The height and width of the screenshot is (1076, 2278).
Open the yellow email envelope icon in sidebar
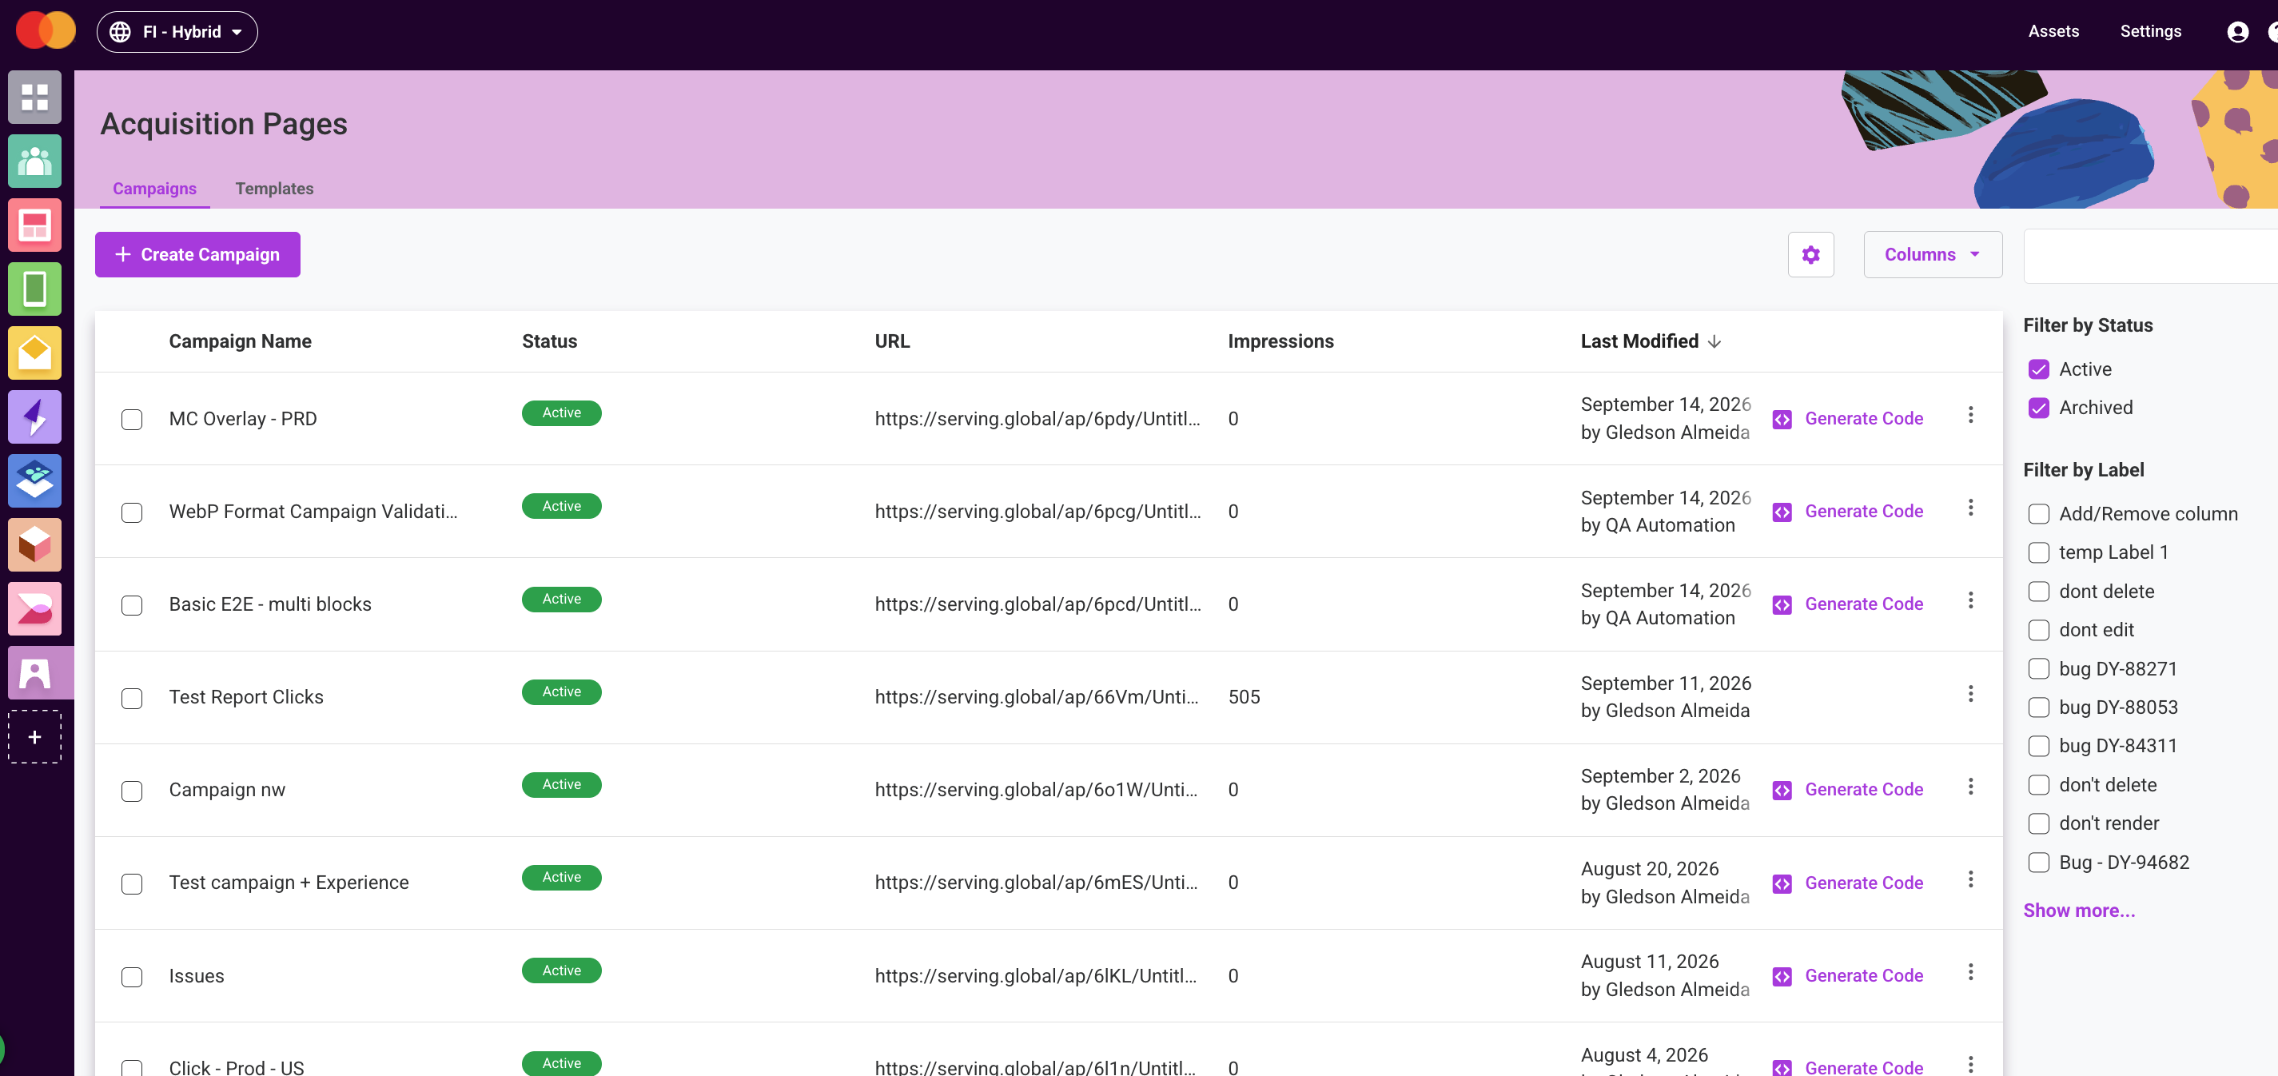point(34,353)
